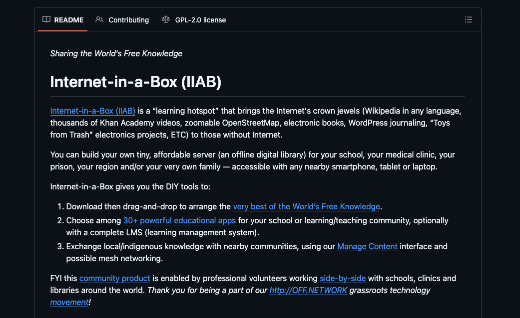Click the people icon beside Contributing
This screenshot has width=520, height=318.
tap(99, 19)
